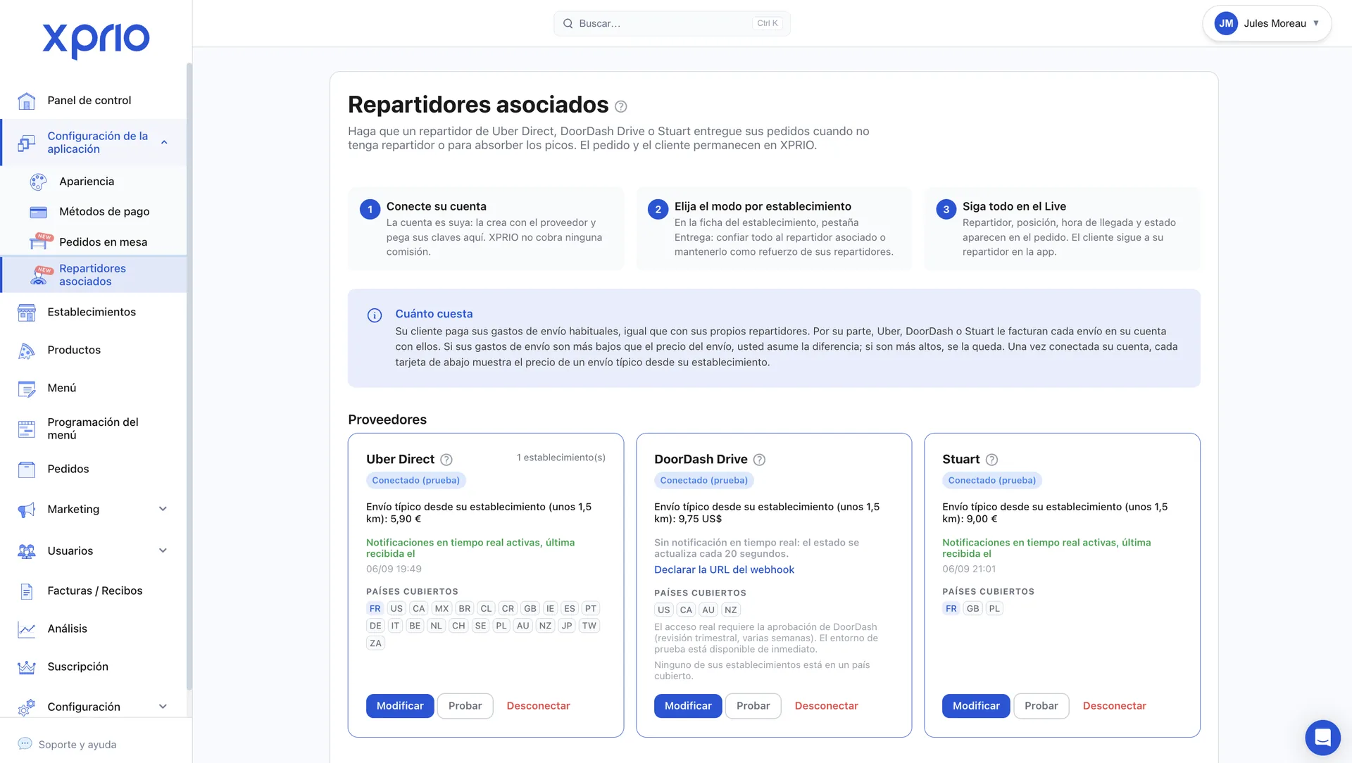
Task: Click the Productos pizza icon
Action: coord(27,351)
